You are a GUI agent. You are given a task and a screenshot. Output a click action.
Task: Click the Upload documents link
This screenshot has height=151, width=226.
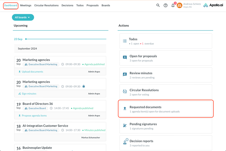[32, 72]
